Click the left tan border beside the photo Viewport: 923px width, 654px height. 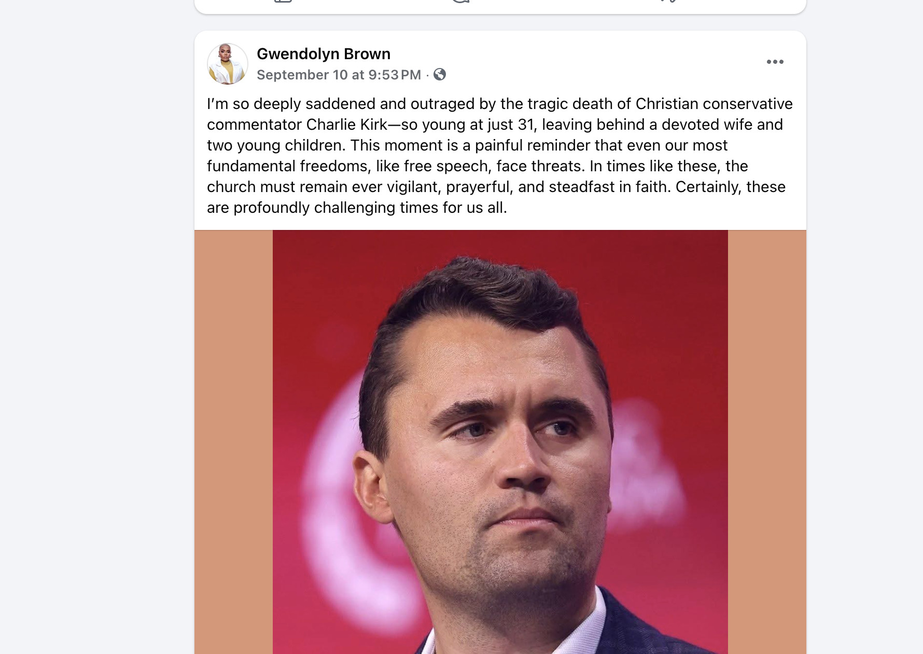[x=233, y=441]
